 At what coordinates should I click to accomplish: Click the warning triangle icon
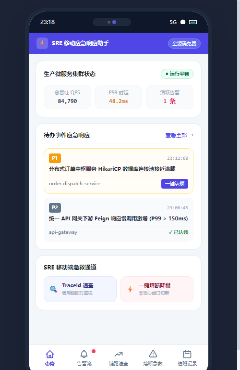coord(153,354)
